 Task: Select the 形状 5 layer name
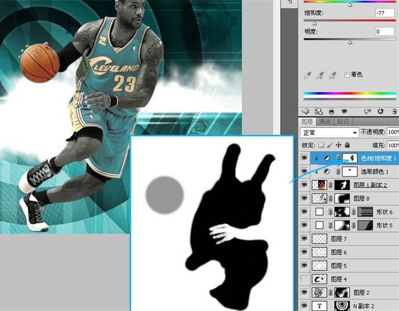pyautogui.click(x=384, y=225)
